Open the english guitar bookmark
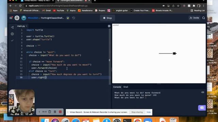The width and height of the screenshot is (218, 122). click(x=120, y=11)
